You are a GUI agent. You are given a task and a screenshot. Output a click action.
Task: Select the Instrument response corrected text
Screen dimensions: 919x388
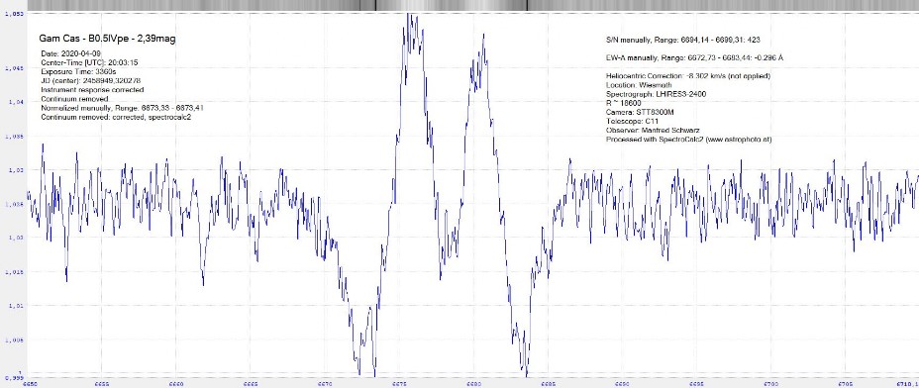92,90
